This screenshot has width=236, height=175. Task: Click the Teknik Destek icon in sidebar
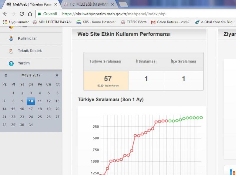tap(11, 51)
